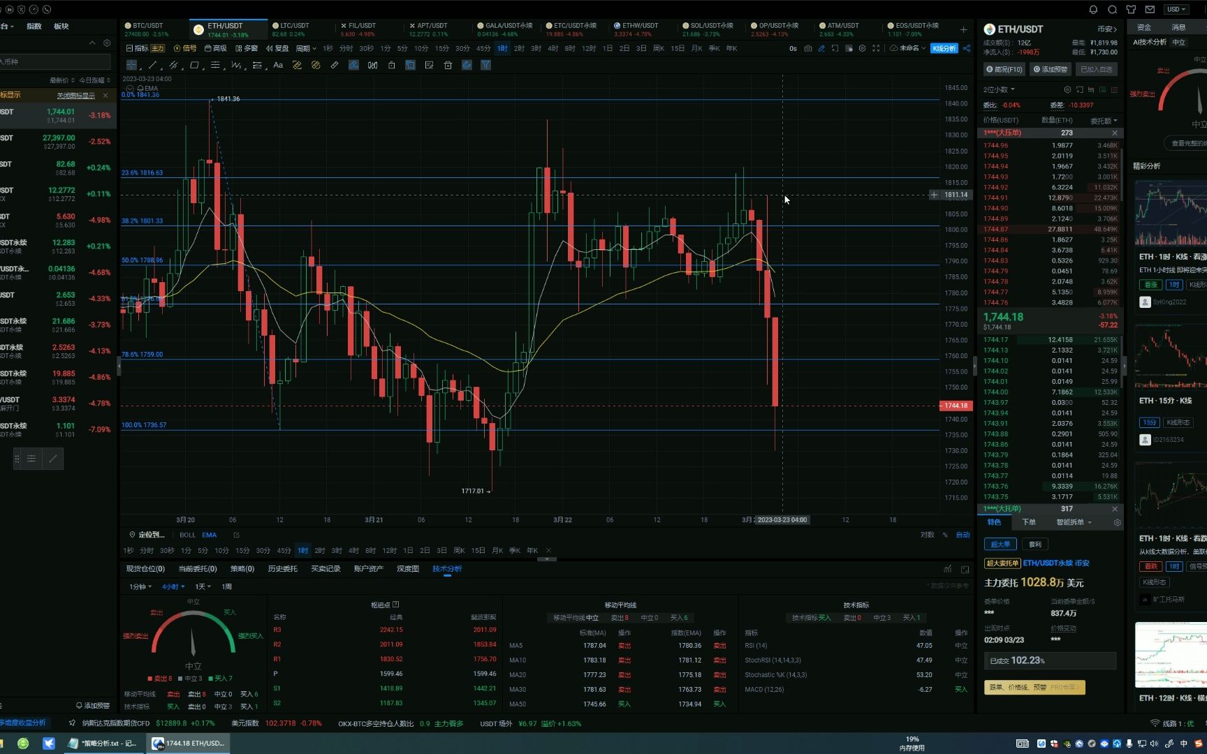This screenshot has width=1207, height=754.
Task: Select the trend line drawing tool
Action: point(152,65)
